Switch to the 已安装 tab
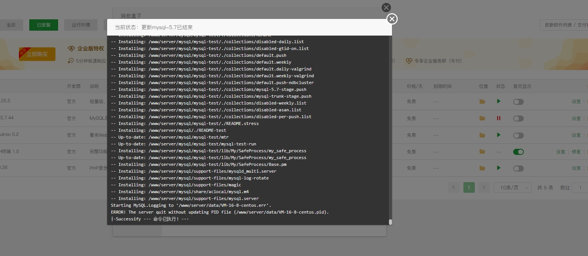The height and width of the screenshot is (256, 588). click(44, 25)
